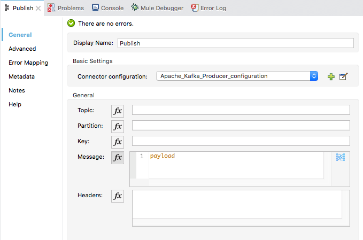
Task: Click into the Topic input field
Action: [x=241, y=110]
